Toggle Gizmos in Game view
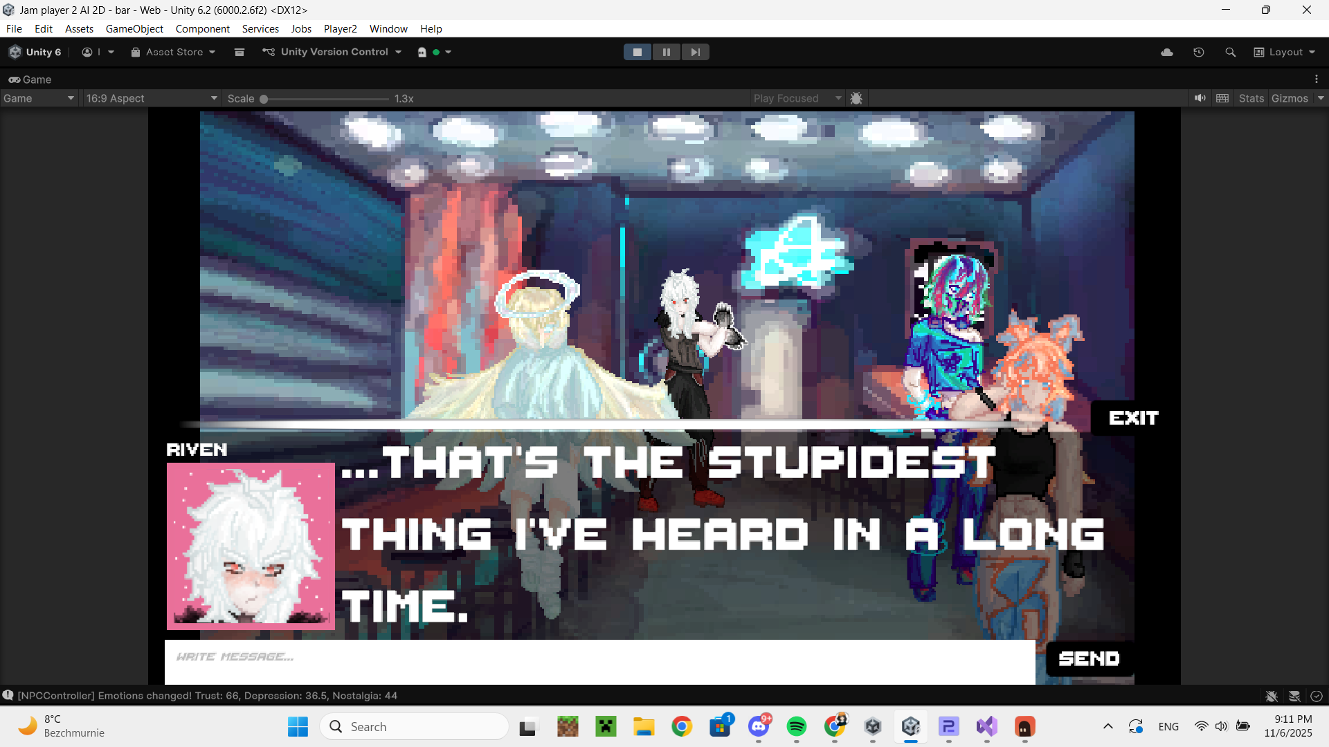The height and width of the screenshot is (747, 1329). pos(1290,98)
